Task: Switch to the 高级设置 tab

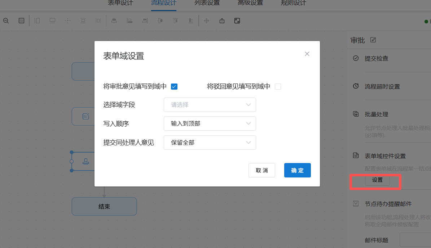Action: click(250, 3)
